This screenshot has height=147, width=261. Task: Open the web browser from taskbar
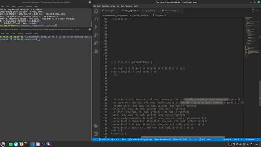[x=16, y=144]
